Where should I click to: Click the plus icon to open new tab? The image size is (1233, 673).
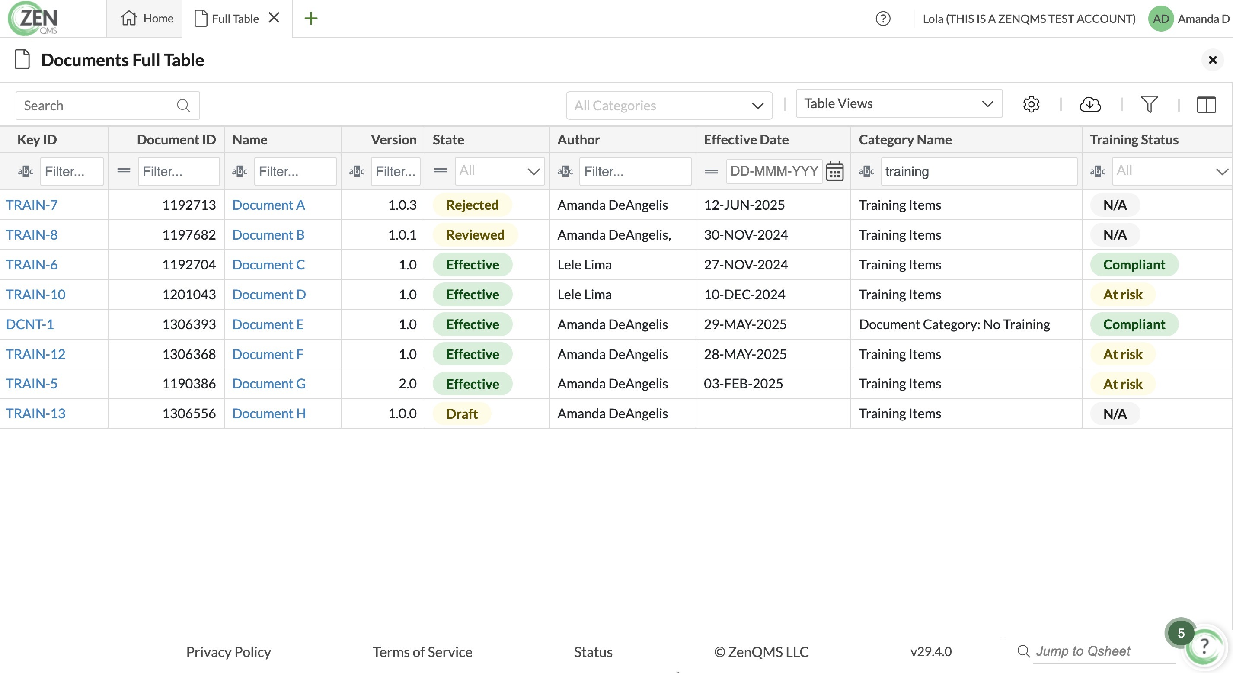[x=311, y=18]
